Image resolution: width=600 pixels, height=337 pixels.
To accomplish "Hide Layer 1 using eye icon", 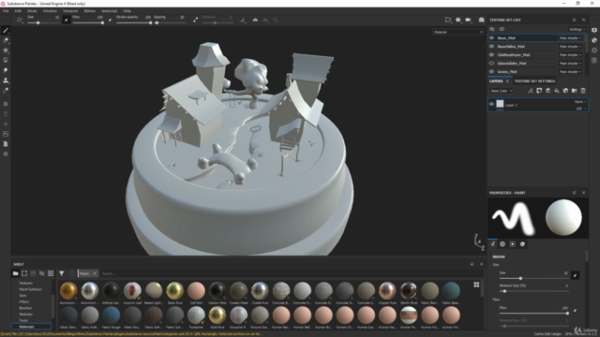I will tap(491, 104).
